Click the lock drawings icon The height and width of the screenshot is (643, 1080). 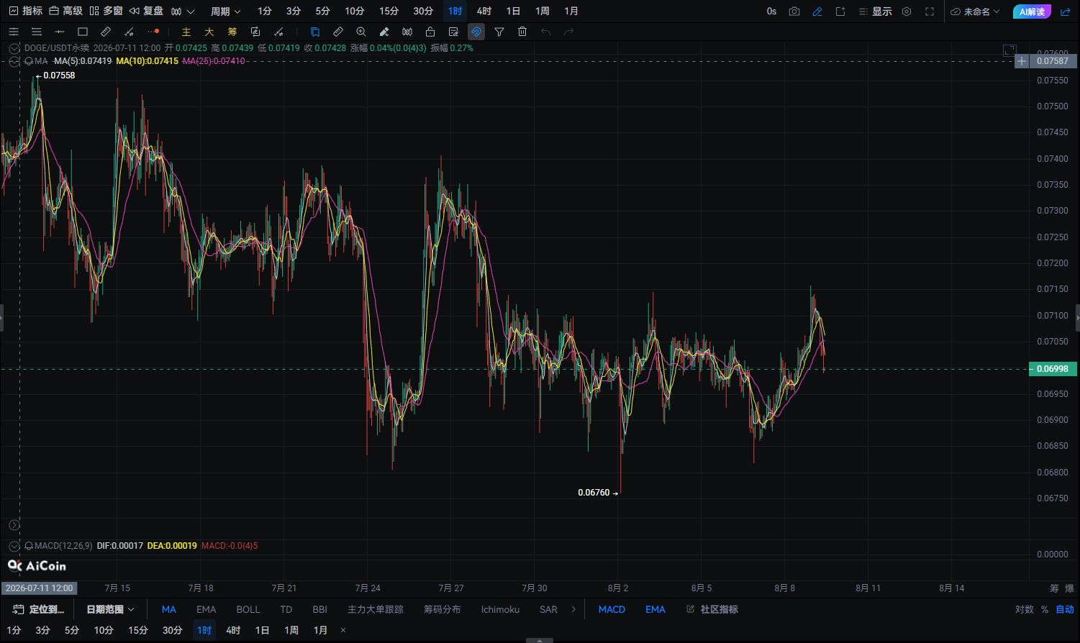430,32
